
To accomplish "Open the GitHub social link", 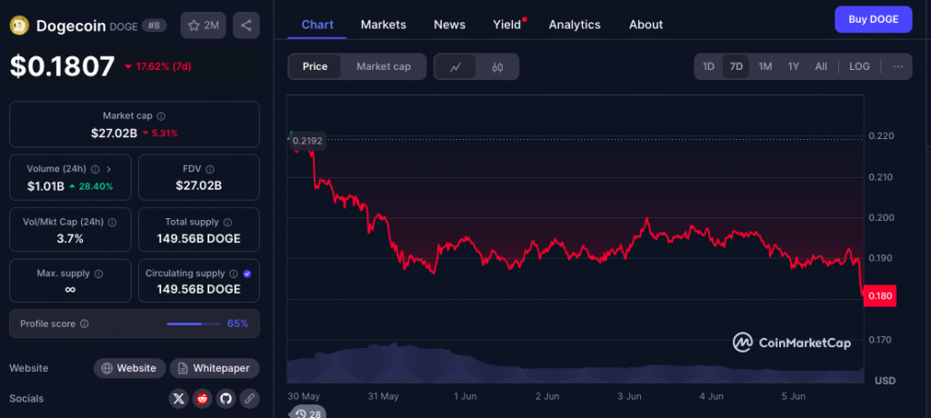I will [225, 398].
